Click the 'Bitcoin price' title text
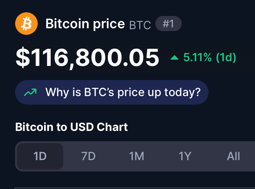This screenshot has height=189, width=255. (85, 24)
